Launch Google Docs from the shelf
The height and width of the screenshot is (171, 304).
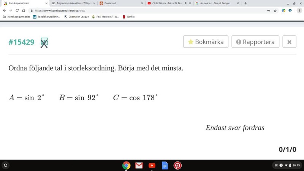click(x=165, y=165)
